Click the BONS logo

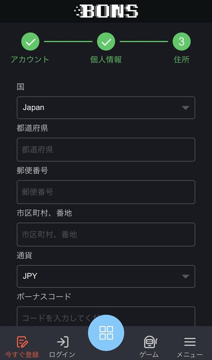[106, 11]
